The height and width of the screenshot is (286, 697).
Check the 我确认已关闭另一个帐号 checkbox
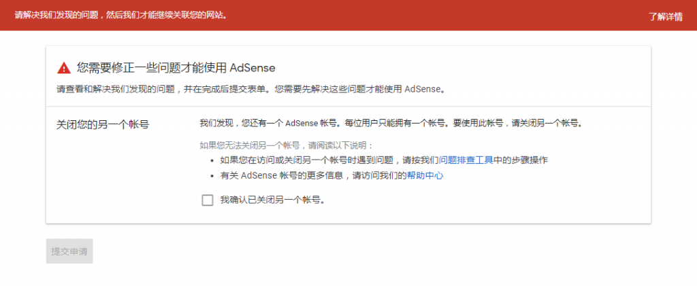(207, 200)
